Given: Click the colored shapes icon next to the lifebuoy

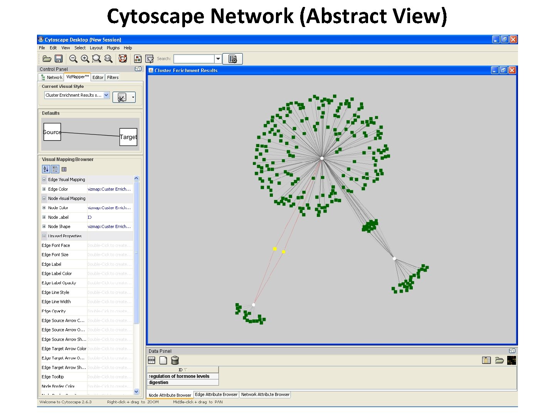Looking at the screenshot, I should click(x=138, y=59).
